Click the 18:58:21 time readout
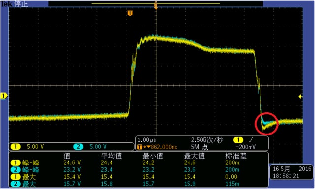Screen dimensions: 315x189 click(x=286, y=176)
